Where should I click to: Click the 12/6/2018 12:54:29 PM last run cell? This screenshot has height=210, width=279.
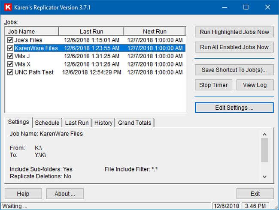91,72
